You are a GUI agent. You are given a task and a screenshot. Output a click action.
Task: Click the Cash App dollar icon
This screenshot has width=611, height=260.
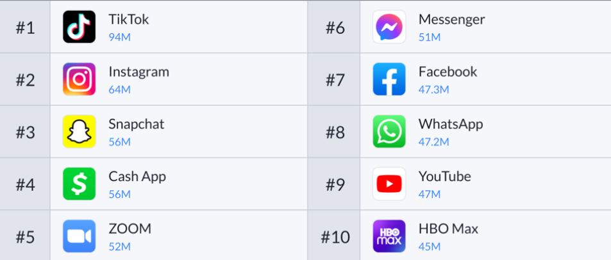(79, 184)
